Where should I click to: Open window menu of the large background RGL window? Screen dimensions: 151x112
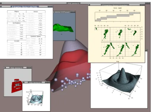coord(1,3)
